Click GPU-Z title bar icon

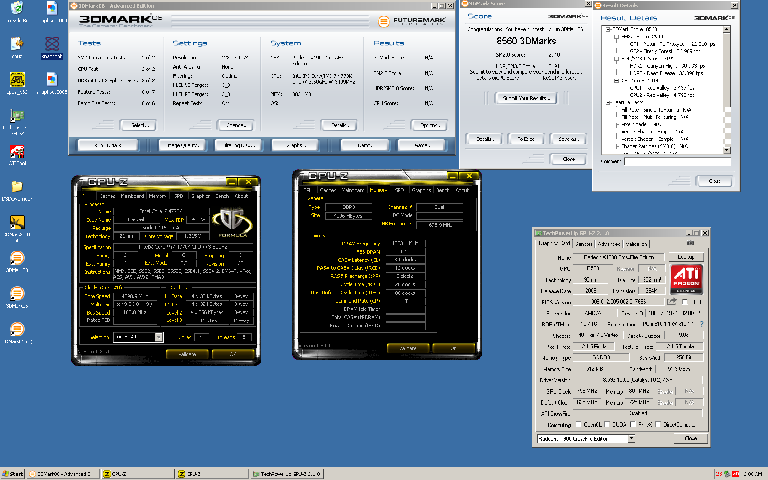(539, 233)
